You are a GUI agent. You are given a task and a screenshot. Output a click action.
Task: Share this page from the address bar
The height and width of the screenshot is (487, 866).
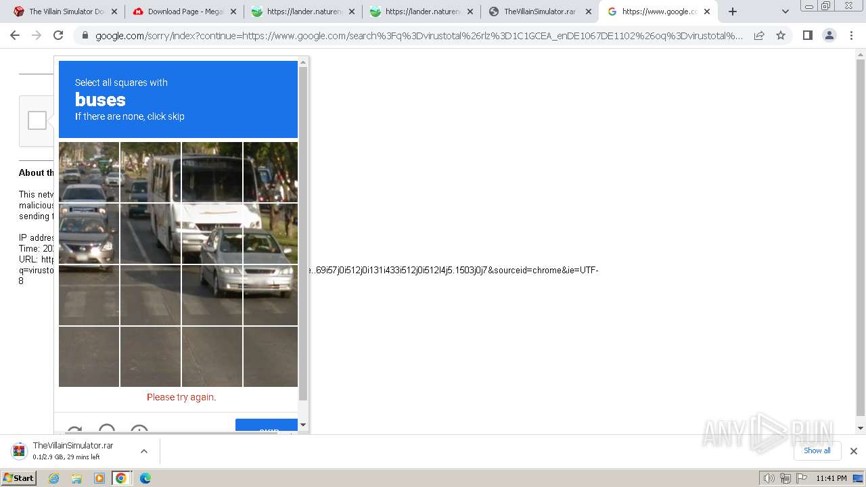coord(759,35)
